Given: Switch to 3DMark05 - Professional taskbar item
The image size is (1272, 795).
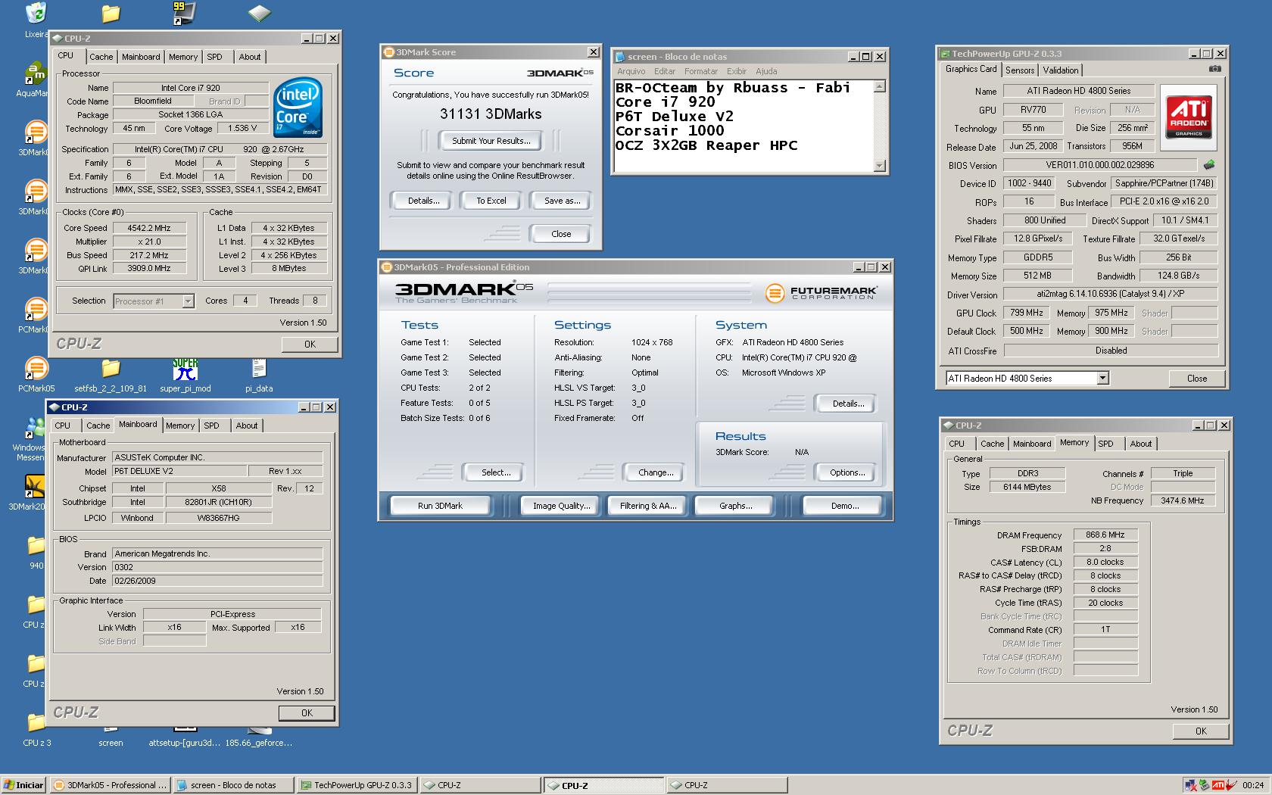Looking at the screenshot, I should 111,785.
